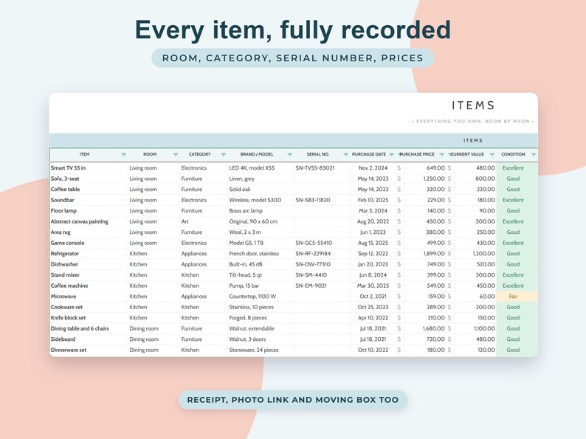
Task: Click serial number 'SN-TV55-83021'
Action: [314, 168]
